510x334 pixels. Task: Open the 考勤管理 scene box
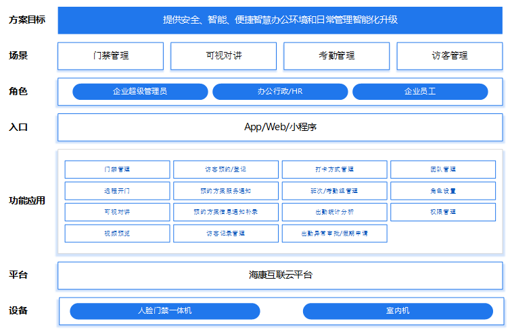point(336,56)
